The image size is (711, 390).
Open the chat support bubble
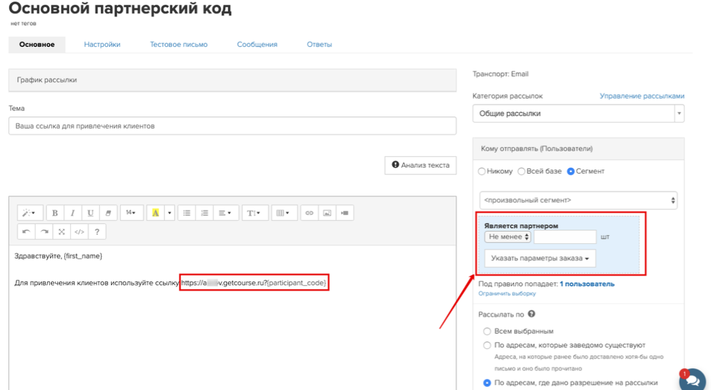693,379
